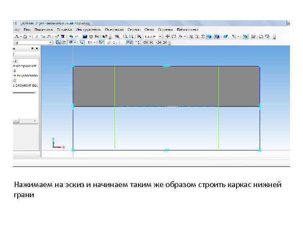Image resolution: width=303 pixels, height=227 pixels.
Task: Click the view orientation icon
Action: click(181, 36)
